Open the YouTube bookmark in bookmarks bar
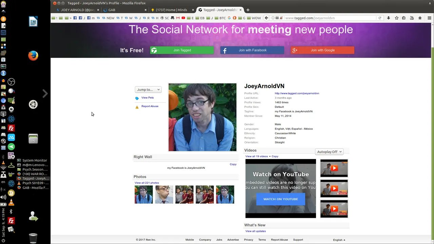This screenshot has width=434, height=244. tap(183, 18)
